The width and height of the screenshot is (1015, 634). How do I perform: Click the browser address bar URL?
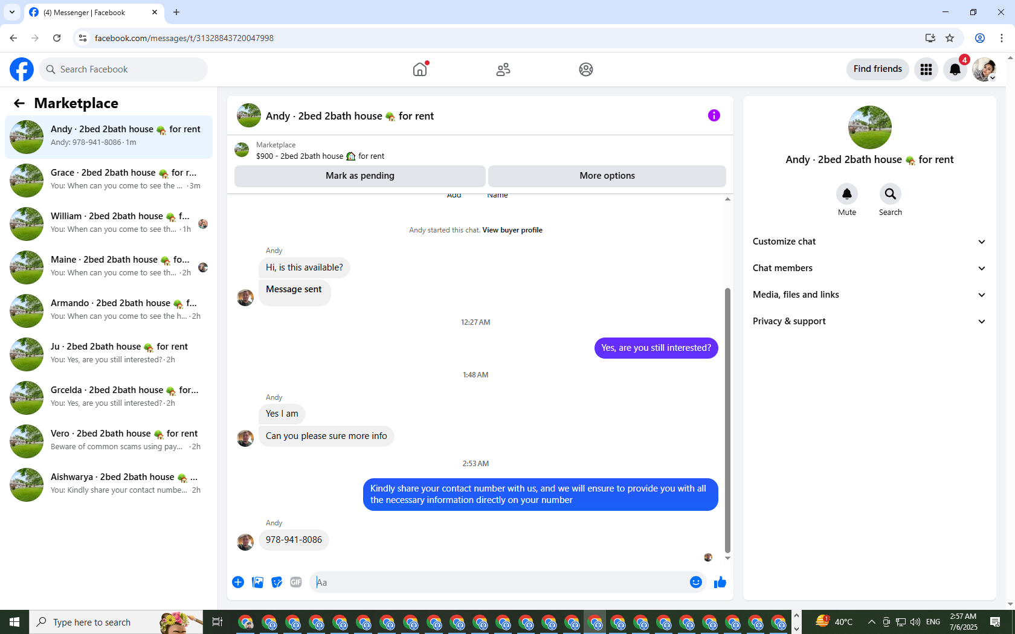[x=184, y=38]
